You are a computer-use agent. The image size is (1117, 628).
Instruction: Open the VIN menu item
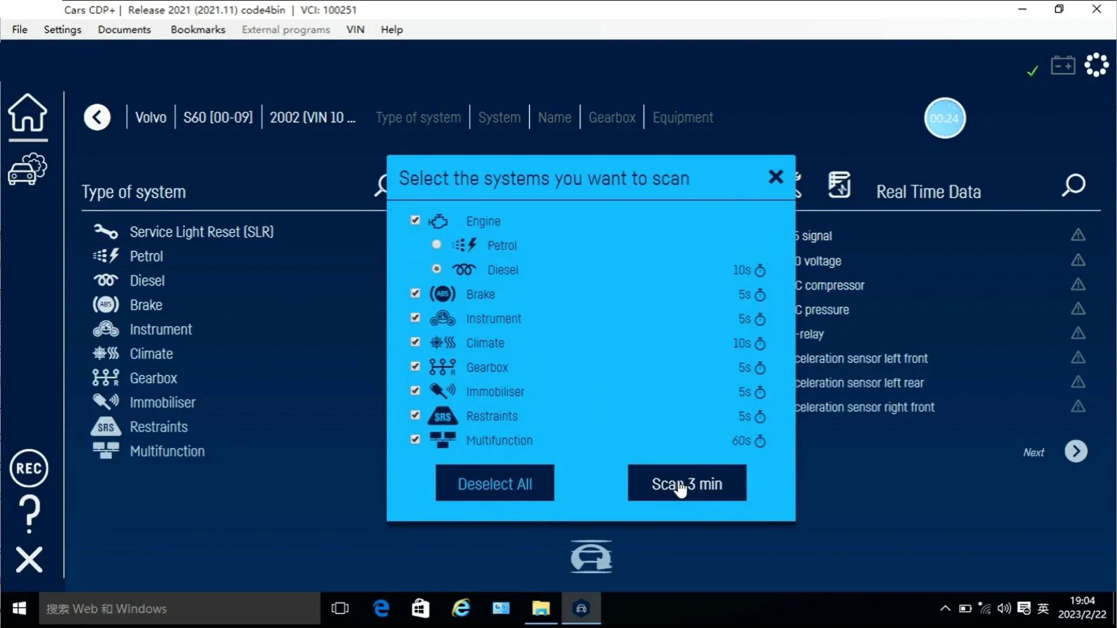click(354, 29)
